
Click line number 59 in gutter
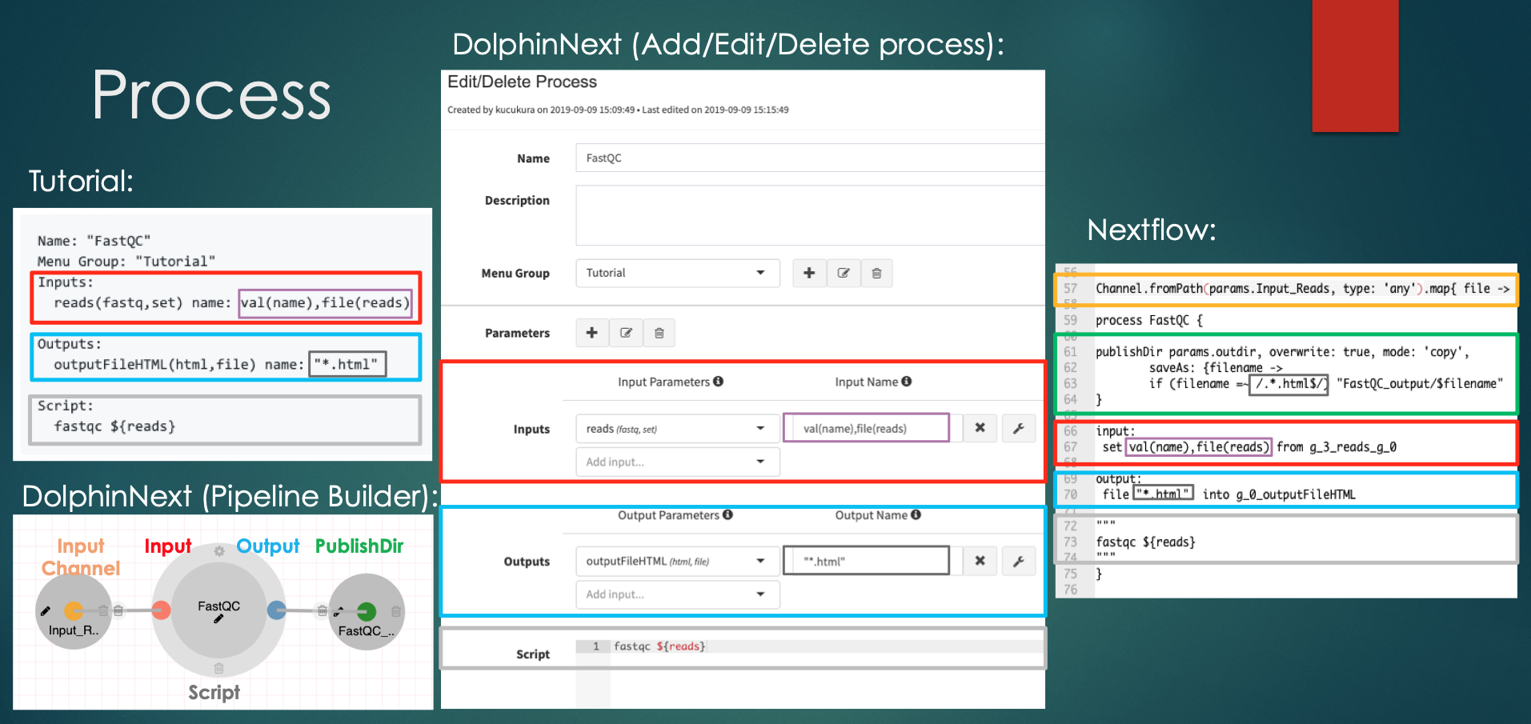click(x=1070, y=320)
